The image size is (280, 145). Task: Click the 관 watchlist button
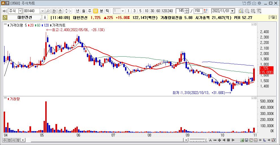[x=54, y=11]
